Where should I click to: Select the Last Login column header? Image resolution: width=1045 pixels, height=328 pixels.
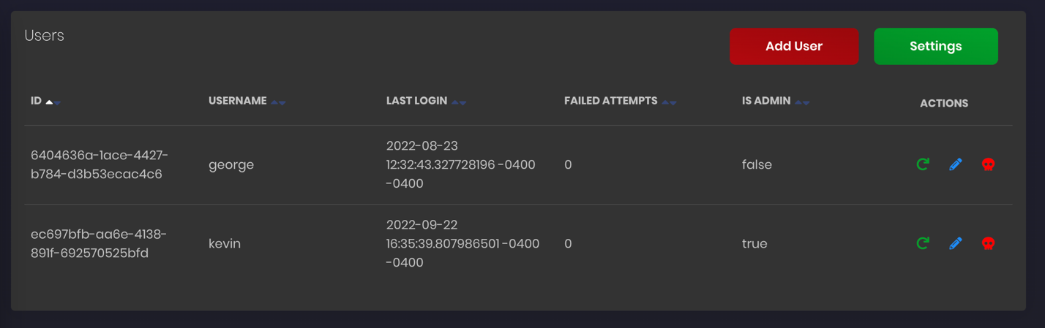[416, 101]
